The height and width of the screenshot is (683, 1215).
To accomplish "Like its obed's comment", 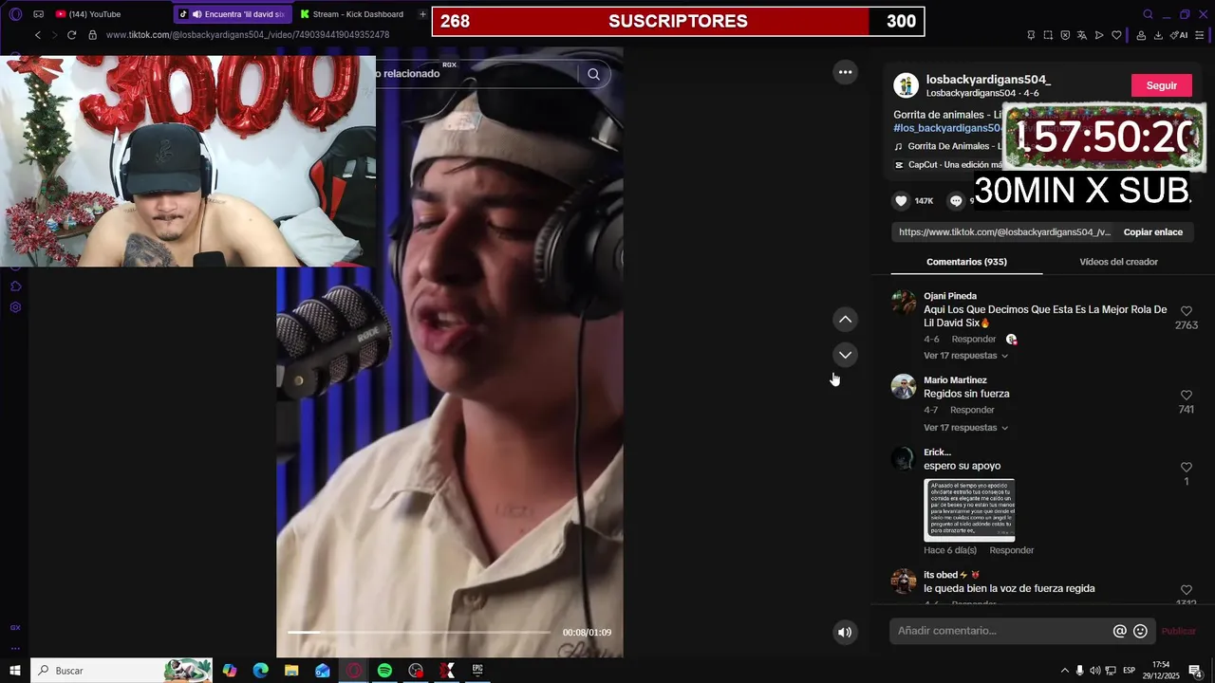I will click(1186, 590).
